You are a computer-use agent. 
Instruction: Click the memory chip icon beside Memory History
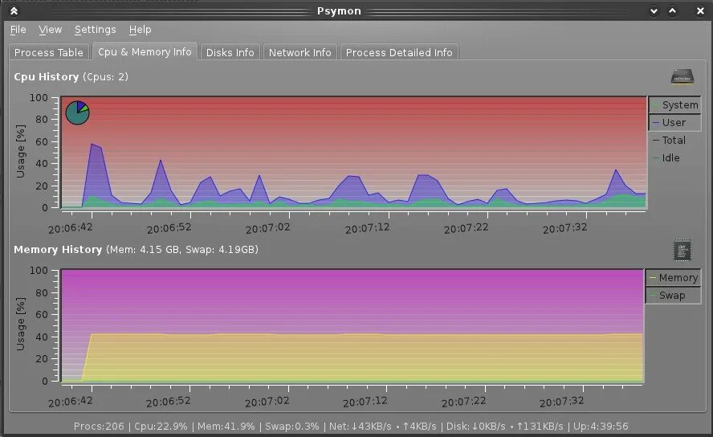pyautogui.click(x=682, y=250)
